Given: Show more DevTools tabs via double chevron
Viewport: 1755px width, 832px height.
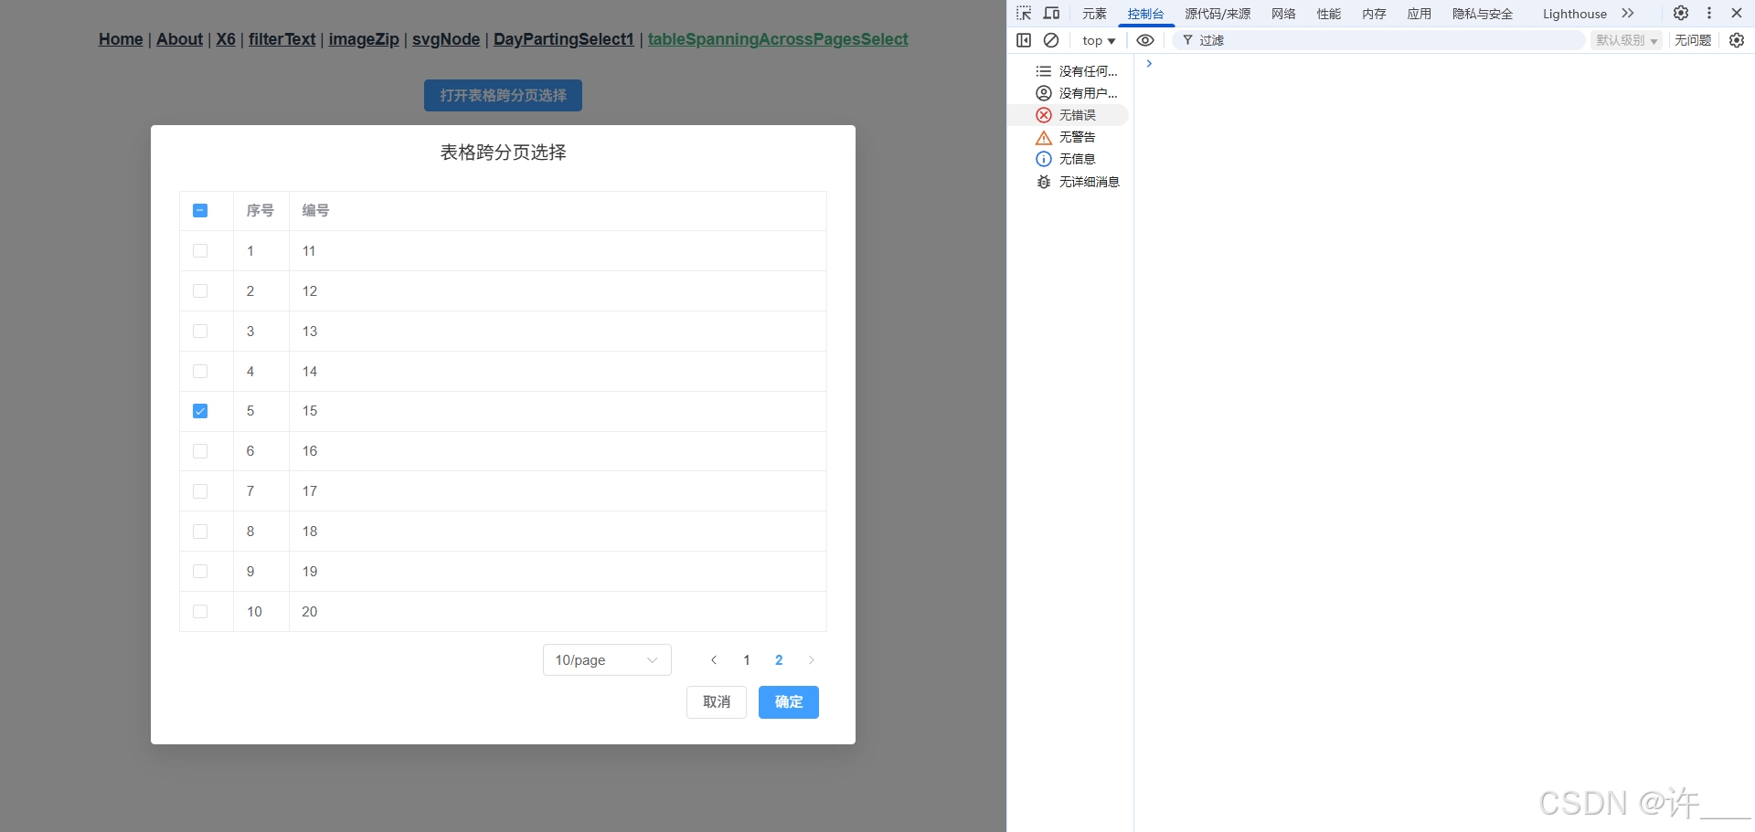Looking at the screenshot, I should (x=1628, y=13).
